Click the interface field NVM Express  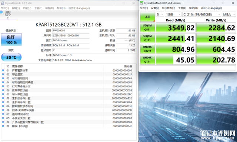click(x=71, y=41)
